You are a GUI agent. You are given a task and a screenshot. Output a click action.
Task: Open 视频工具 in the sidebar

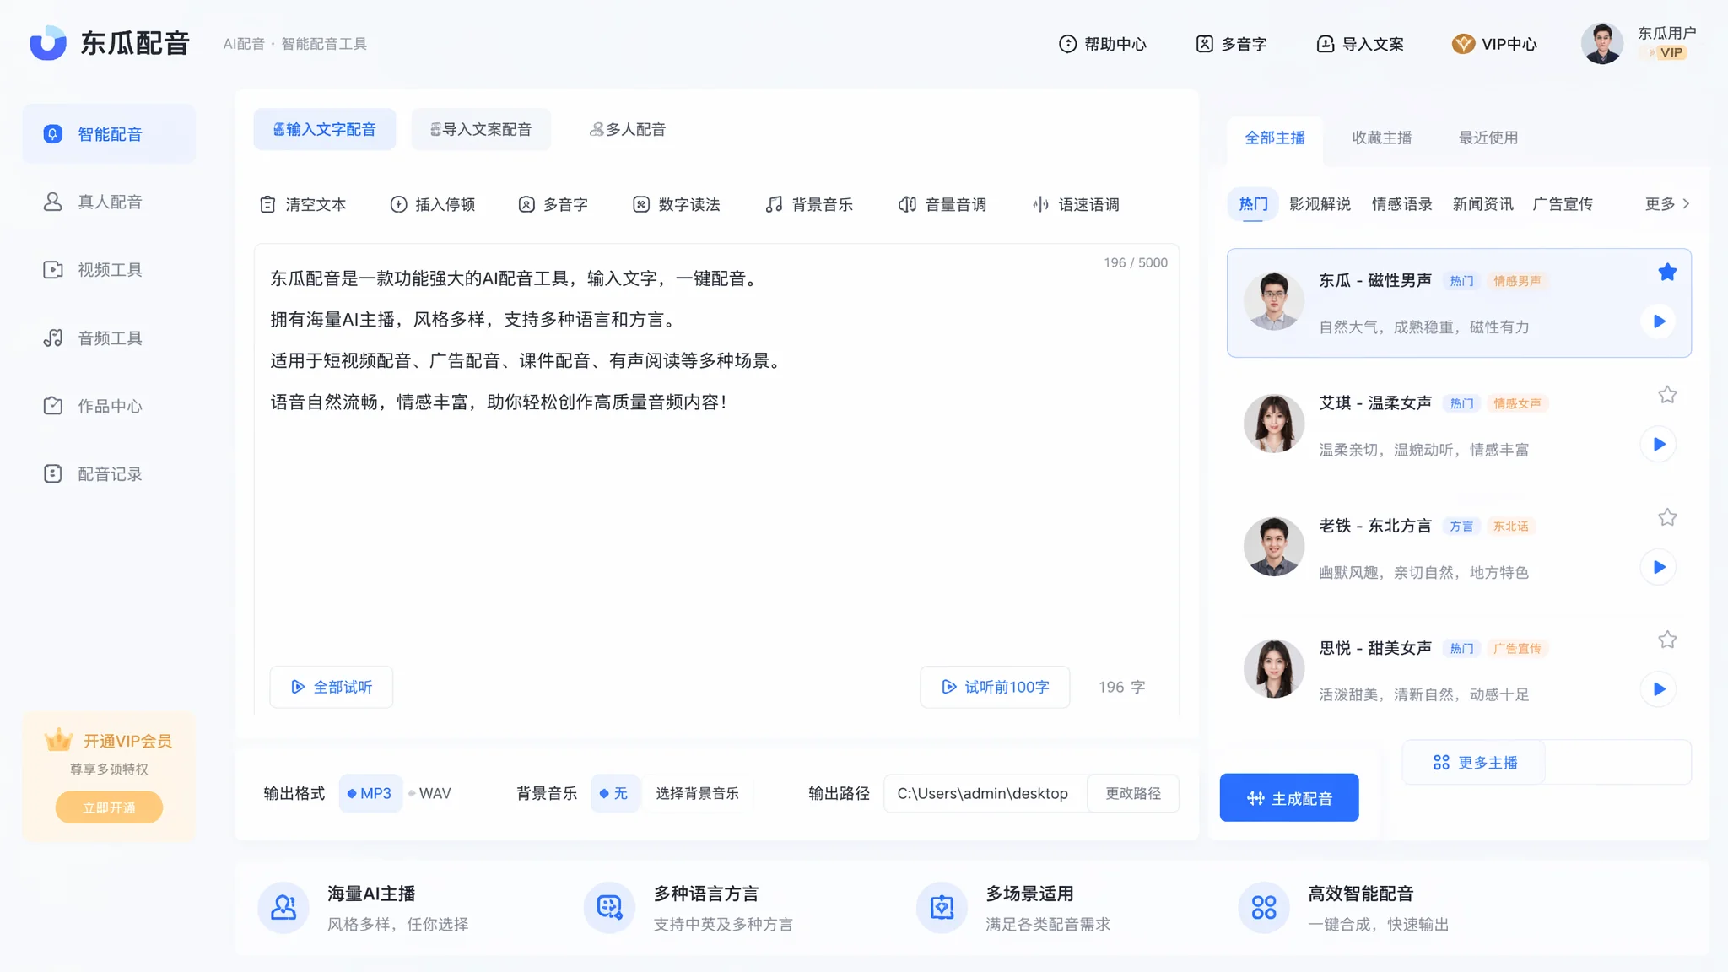109,270
